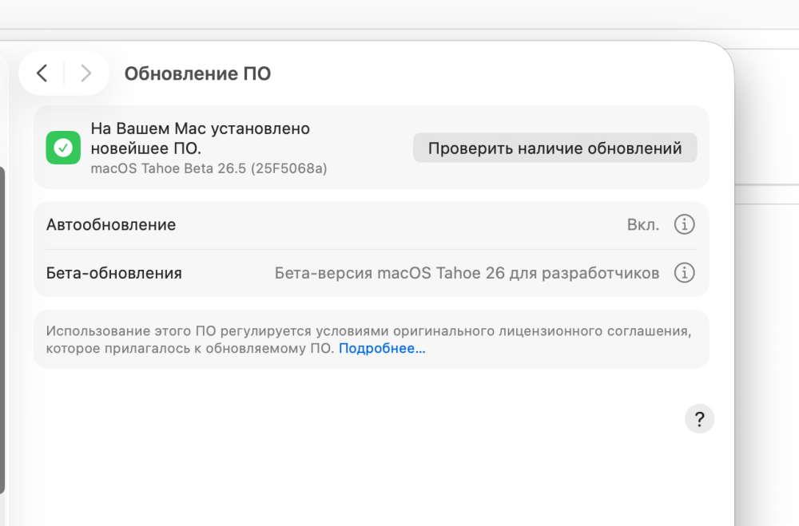799x526 pixels.
Task: Click Проверить наличие обновлений button
Action: [555, 148]
